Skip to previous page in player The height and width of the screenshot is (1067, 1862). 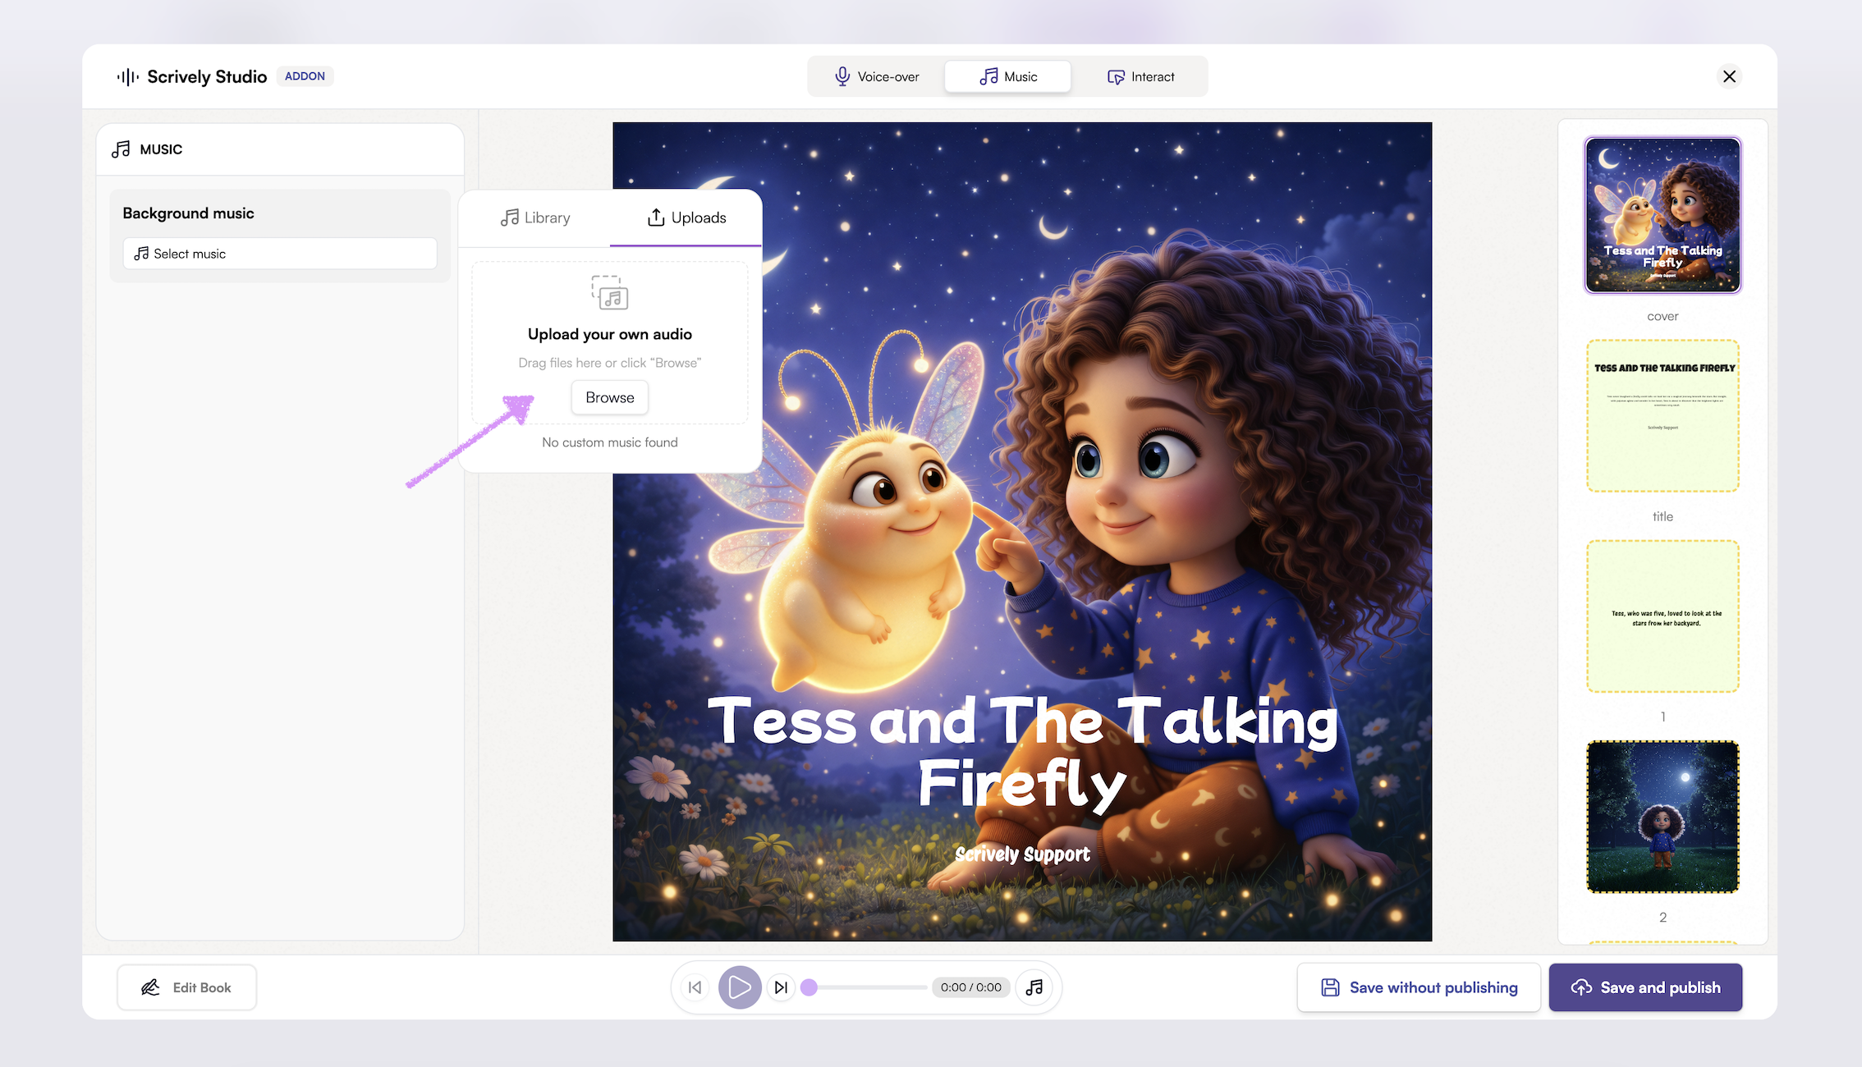(x=695, y=987)
